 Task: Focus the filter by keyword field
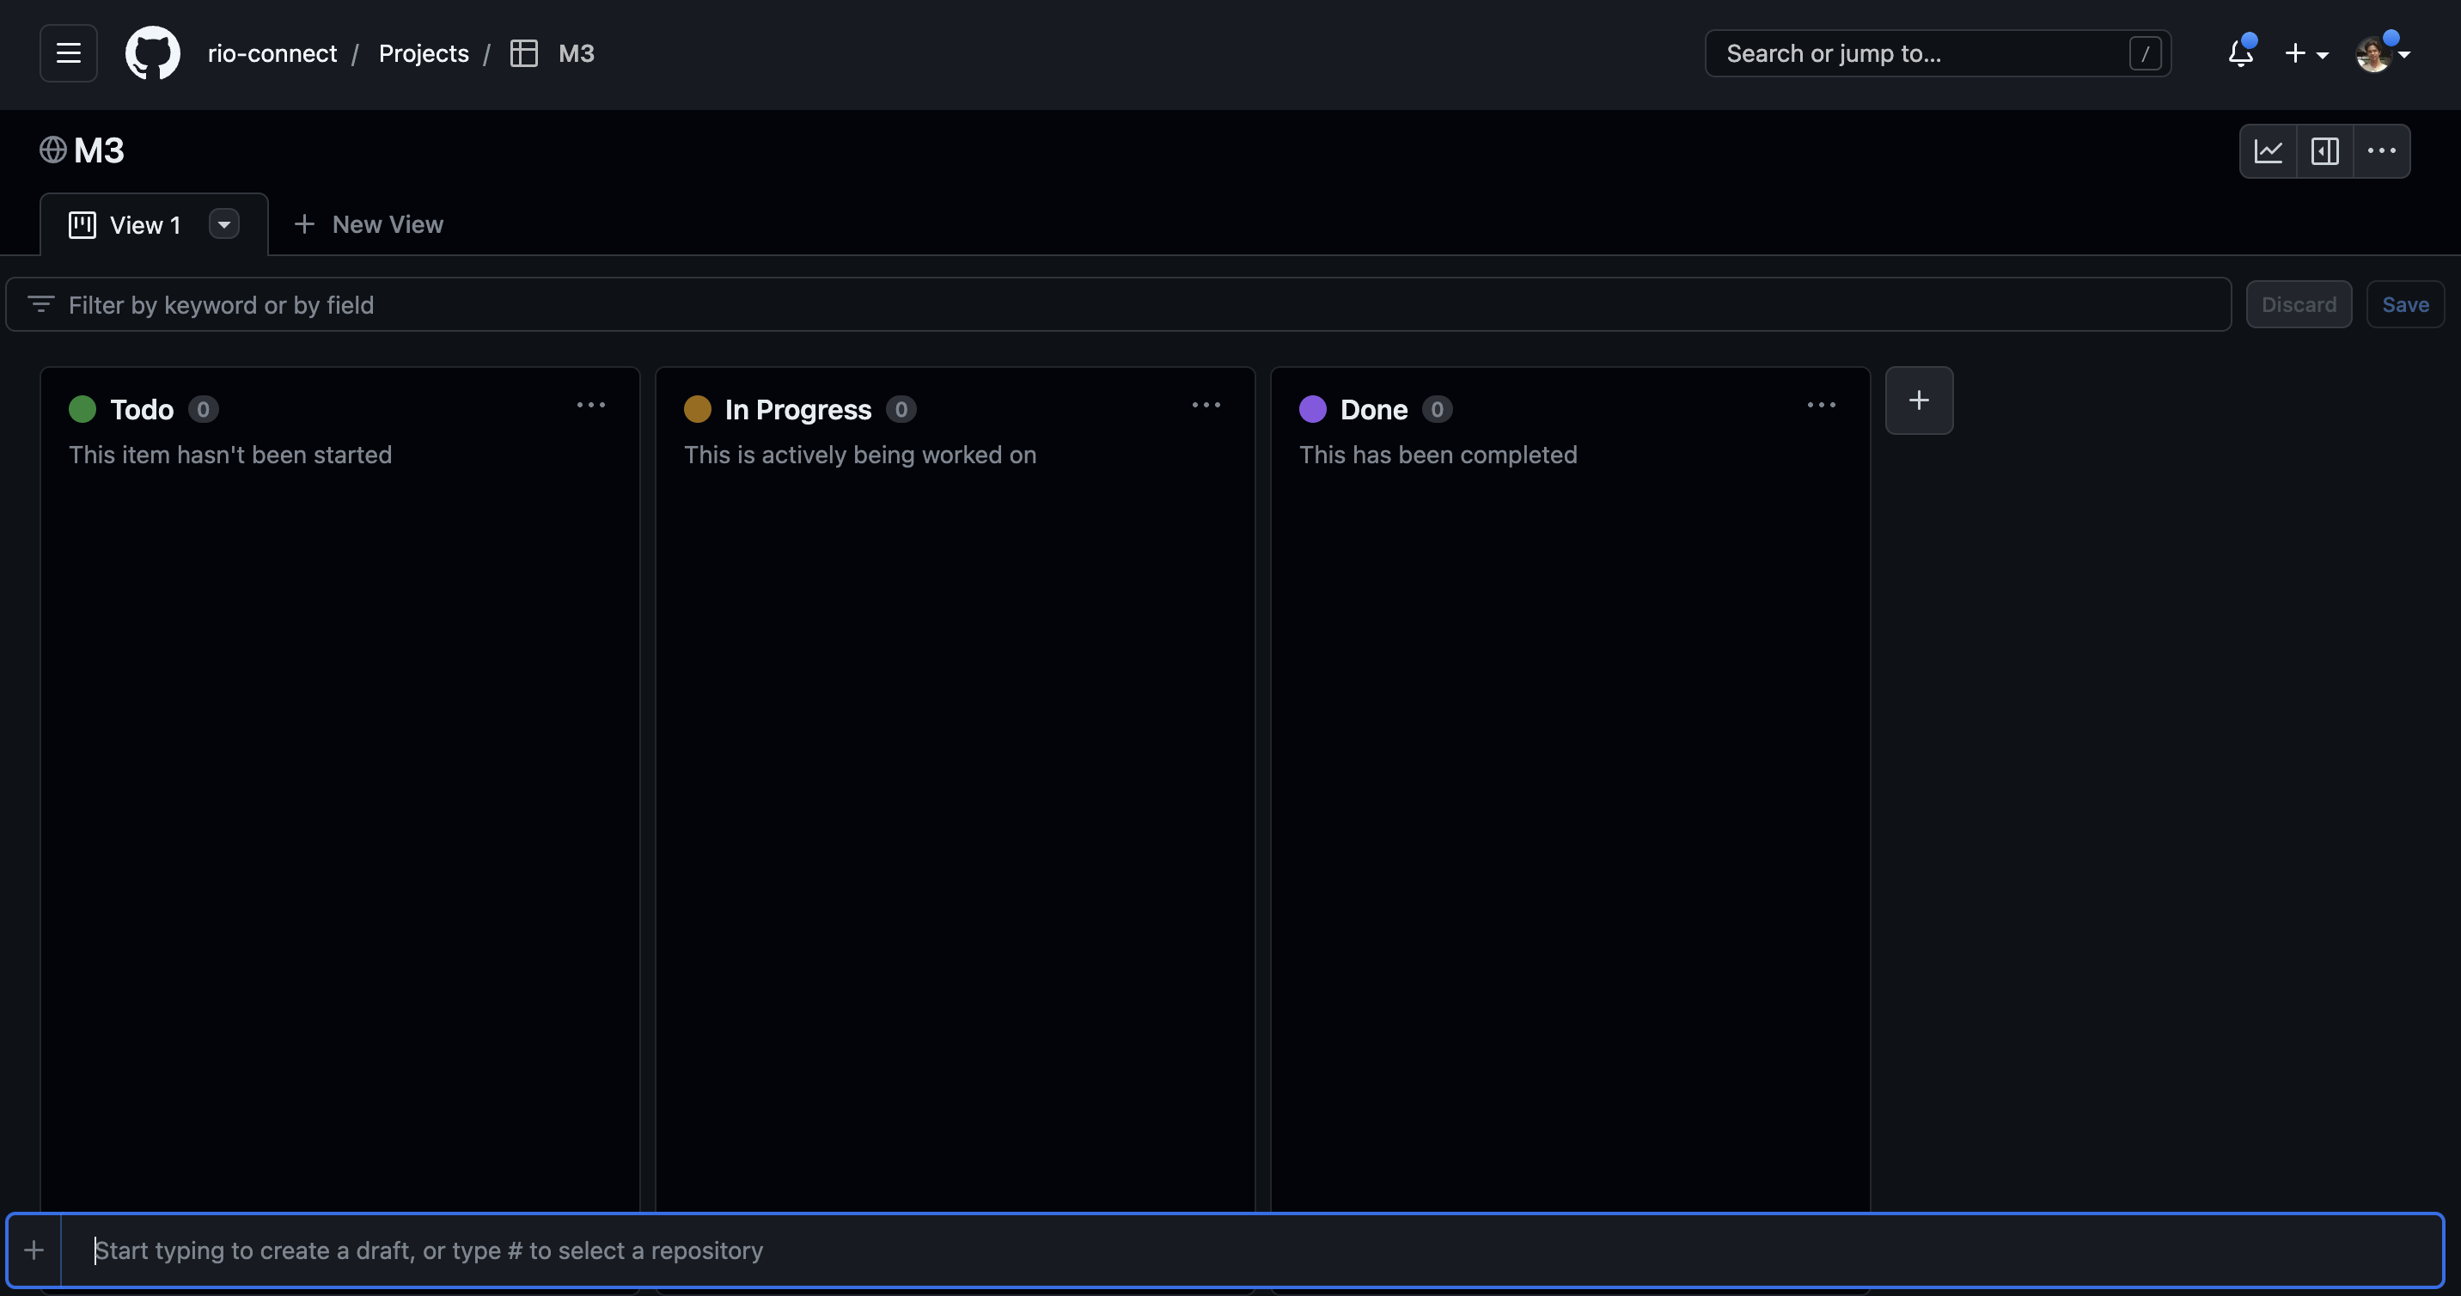click(x=1118, y=305)
